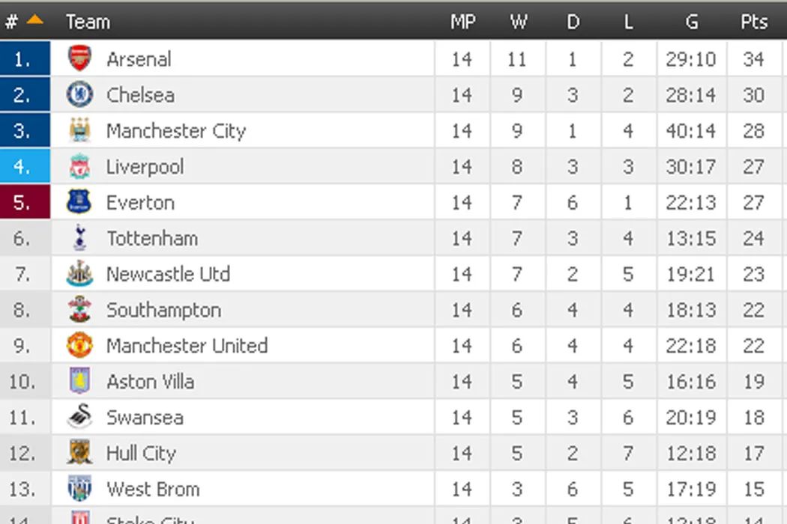Click the Liverpool club crest icon

[79, 166]
